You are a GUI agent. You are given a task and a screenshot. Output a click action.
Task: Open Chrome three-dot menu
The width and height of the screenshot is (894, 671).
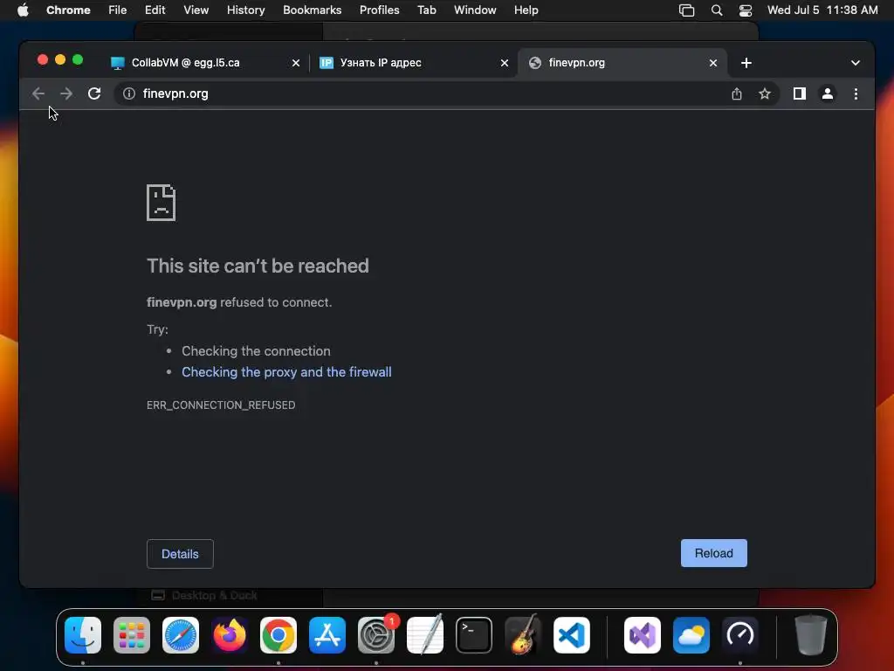(x=856, y=93)
